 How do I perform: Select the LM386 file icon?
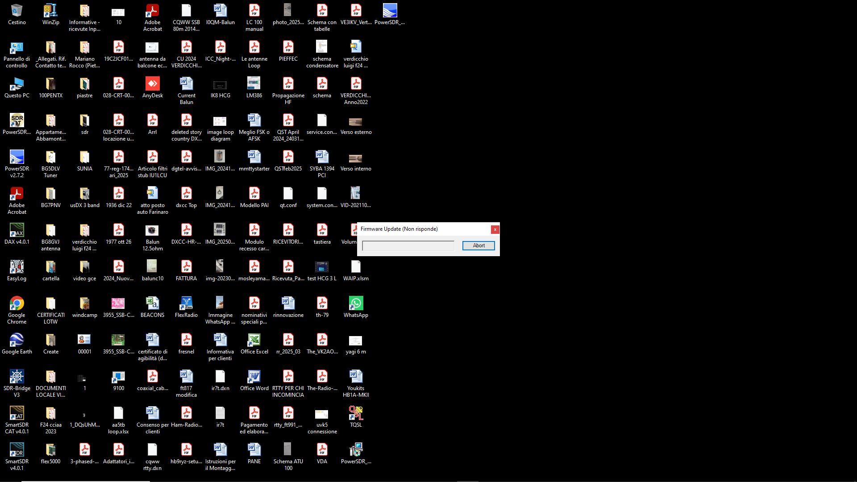tap(254, 88)
